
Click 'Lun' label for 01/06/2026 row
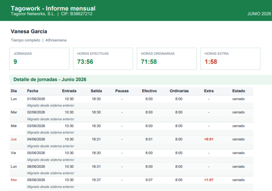pyautogui.click(x=14, y=99)
